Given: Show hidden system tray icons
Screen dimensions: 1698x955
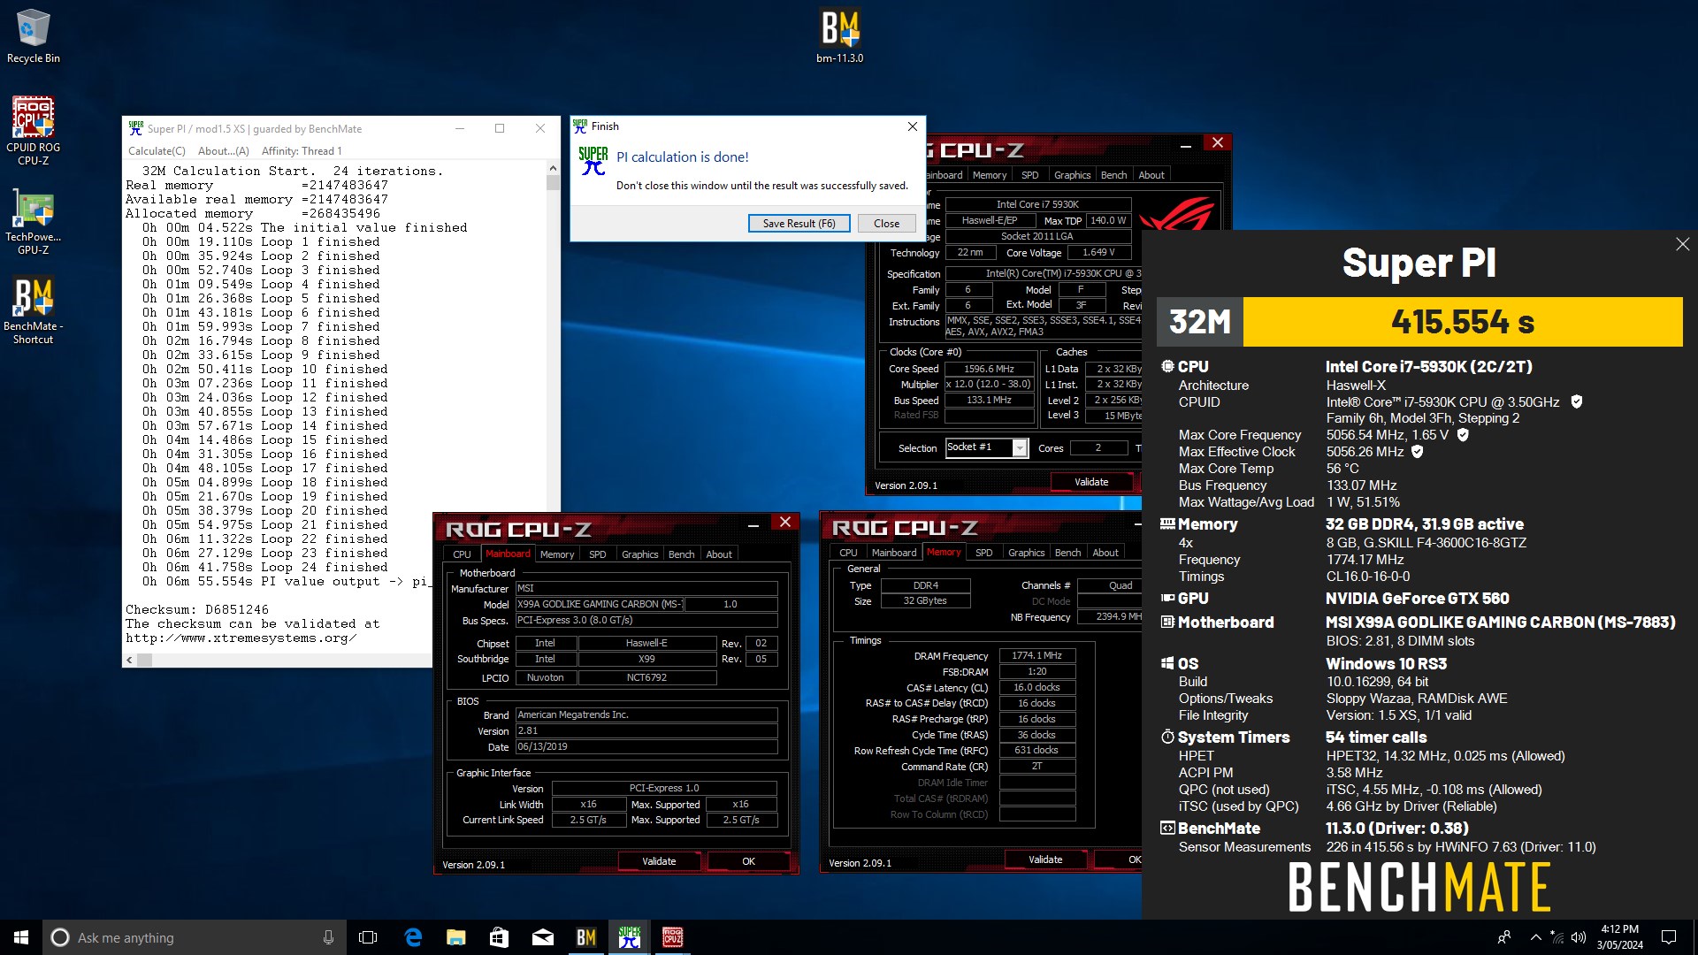Looking at the screenshot, I should pyautogui.click(x=1535, y=937).
